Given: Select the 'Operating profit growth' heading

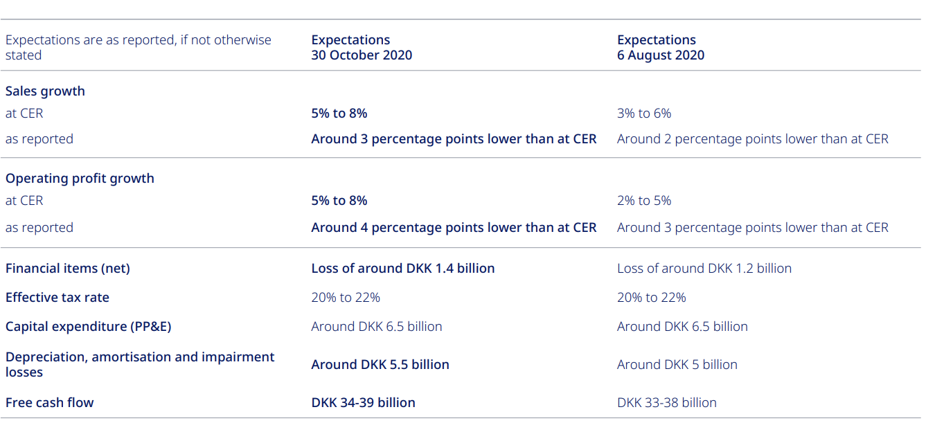Looking at the screenshot, I should [80, 179].
